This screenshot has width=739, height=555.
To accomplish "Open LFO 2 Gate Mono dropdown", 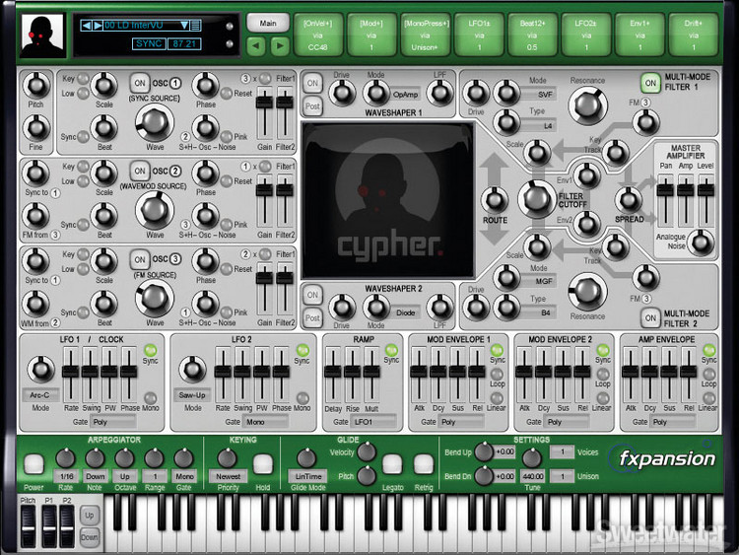I will tap(266, 422).
